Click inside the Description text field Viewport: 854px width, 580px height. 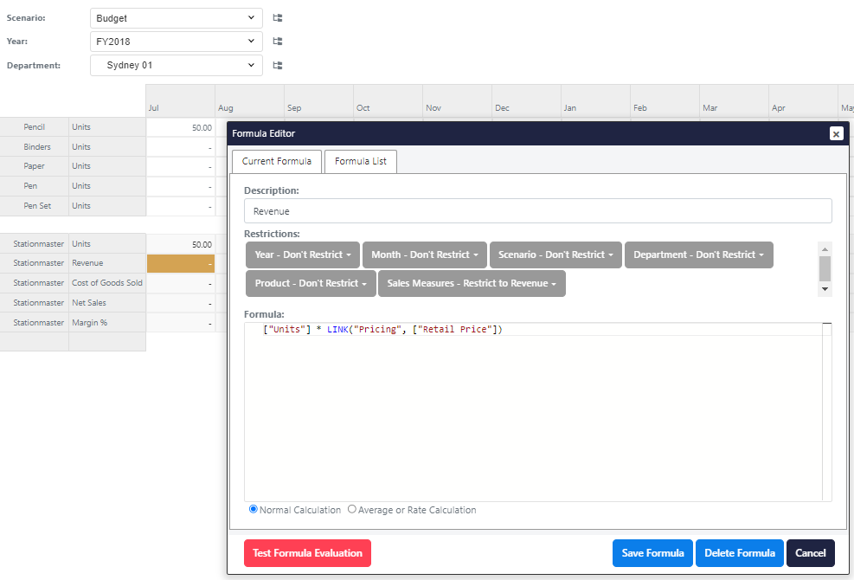click(536, 210)
